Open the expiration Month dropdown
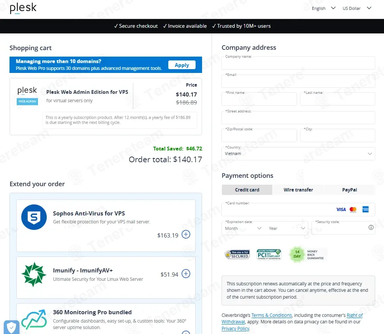 [243, 228]
